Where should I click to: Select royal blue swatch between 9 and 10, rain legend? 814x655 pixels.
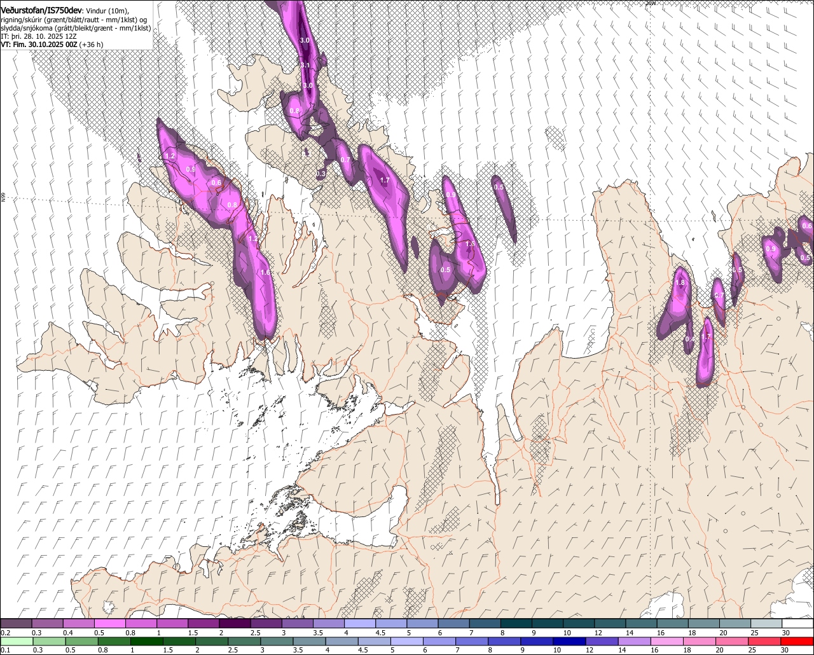pyautogui.click(x=537, y=641)
